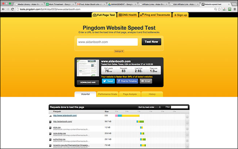Viewport: 238px width, 149px height.
Task: Click the Pingdom Website Speed Test heading
Action: (x=119, y=28)
